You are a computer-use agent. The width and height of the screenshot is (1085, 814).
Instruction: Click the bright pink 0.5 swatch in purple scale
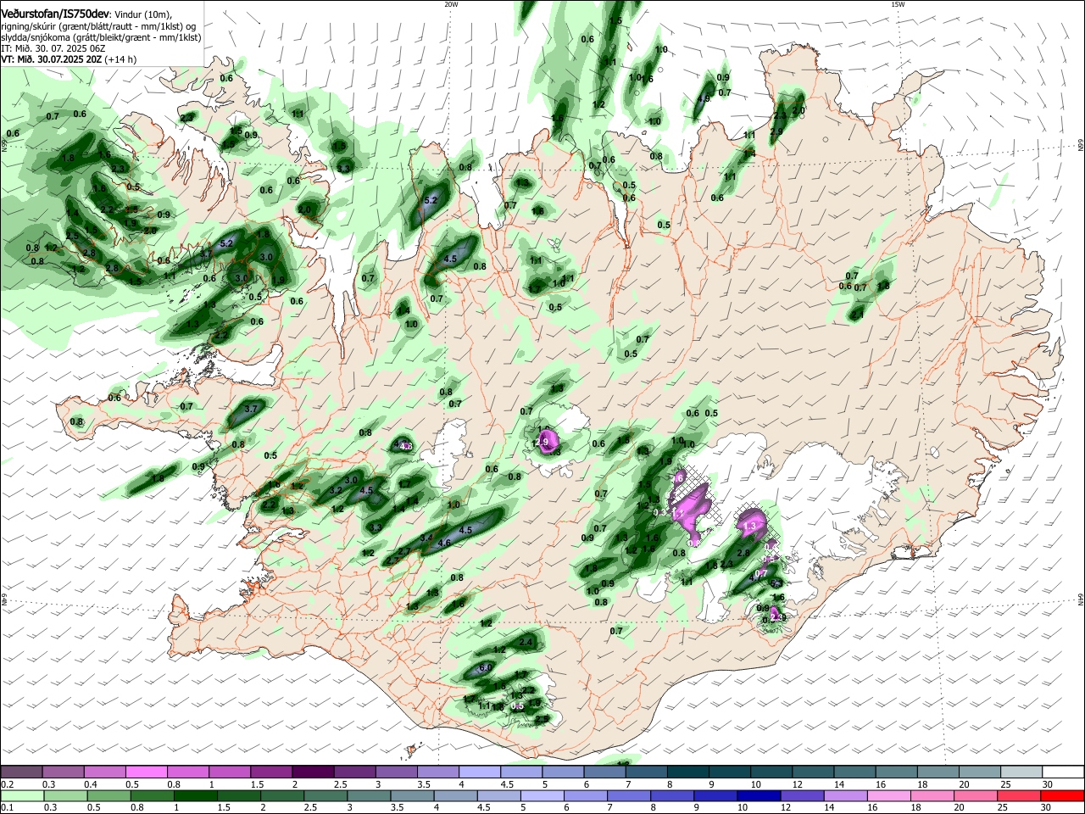click(x=146, y=772)
